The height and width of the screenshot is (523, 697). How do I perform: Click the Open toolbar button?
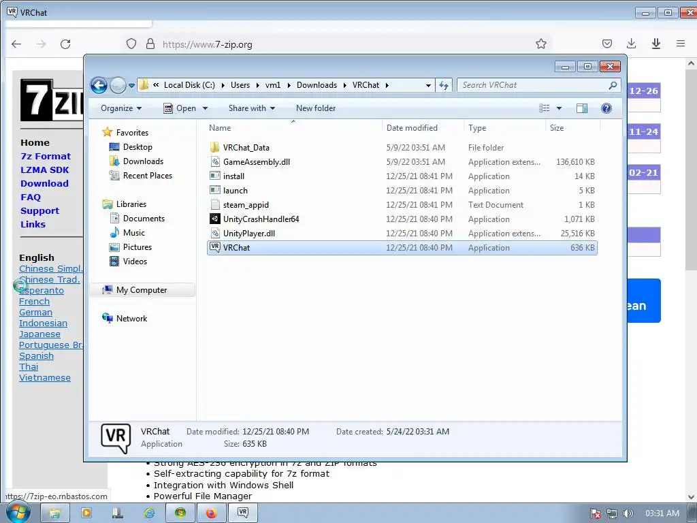pos(180,108)
